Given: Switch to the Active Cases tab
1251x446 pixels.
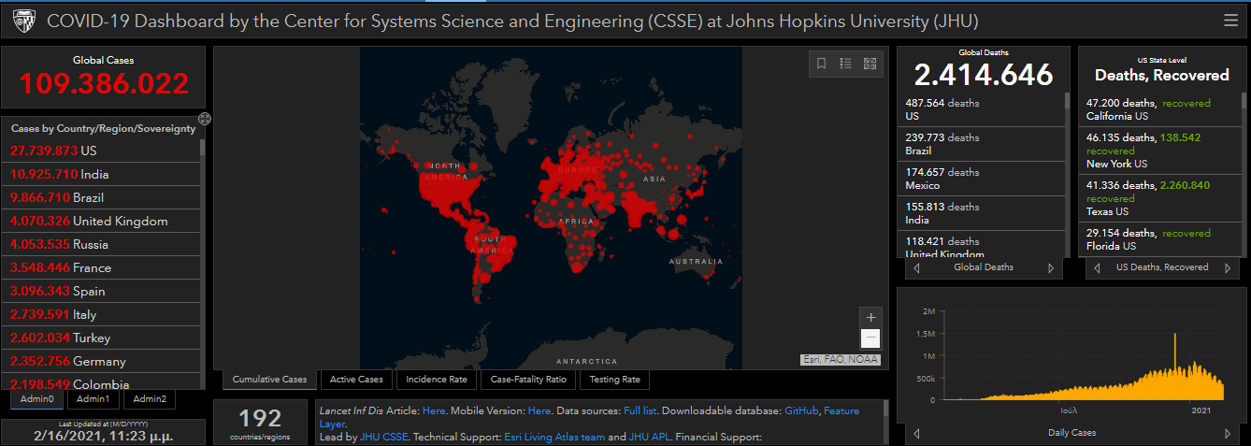Looking at the screenshot, I should (x=356, y=380).
